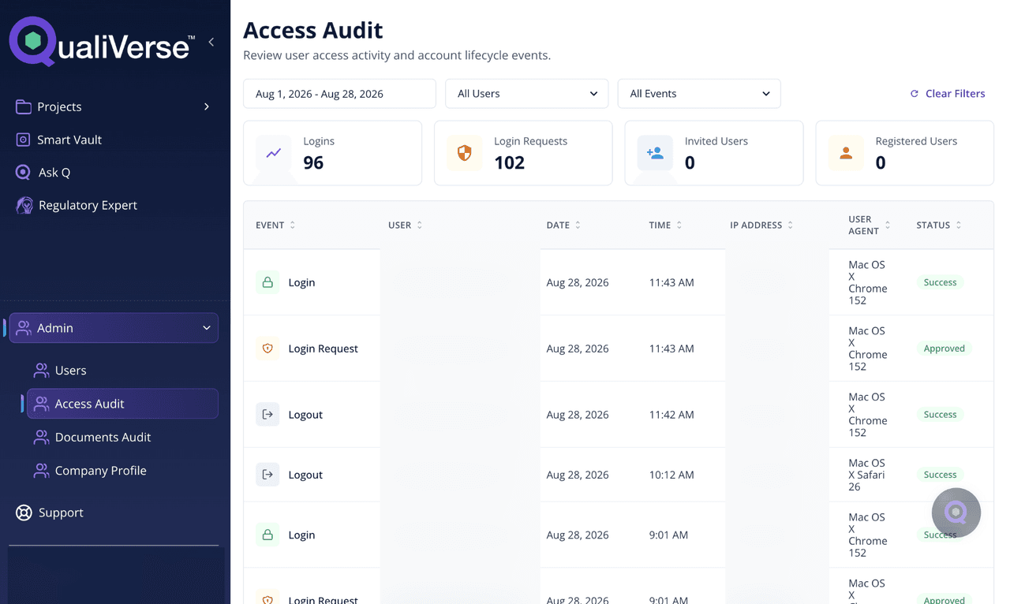
Task: Open the Users admin page
Action: [x=70, y=371]
